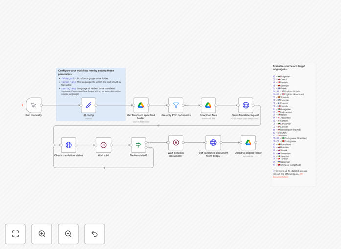Click the Indonesian language entry
The width and height of the screenshot is (341, 249).
[282, 112]
